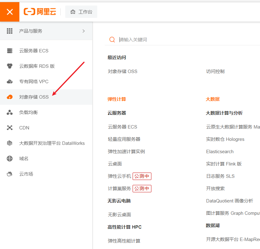Image resolution: width=260 pixels, height=249 pixels.
Task: Click the CDN sidebar icon
Action: click(x=10, y=128)
